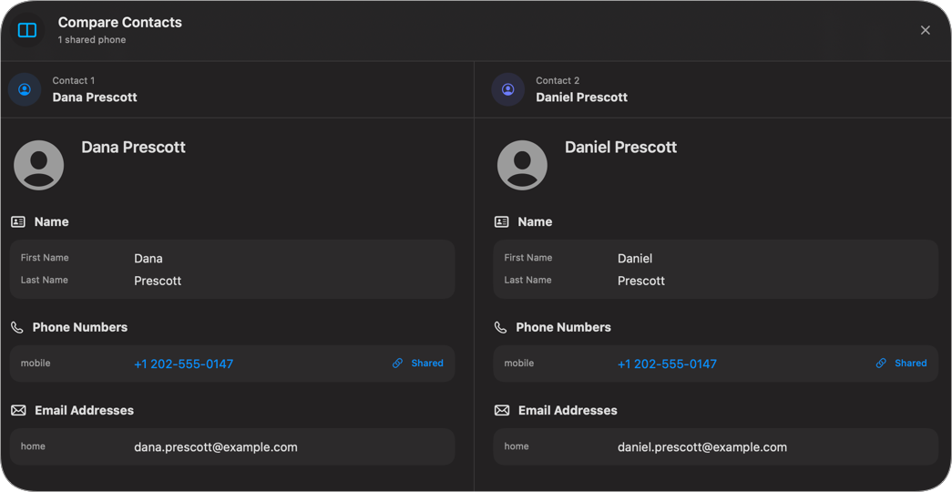Click the Shared label in Dana's phone row
Viewport: 952px width, 492px height.
pos(427,364)
